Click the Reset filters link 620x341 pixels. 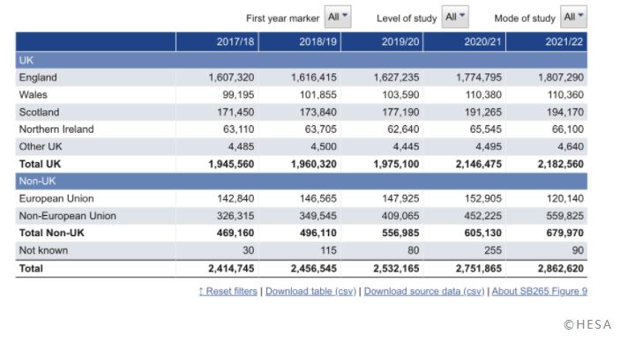point(228,292)
